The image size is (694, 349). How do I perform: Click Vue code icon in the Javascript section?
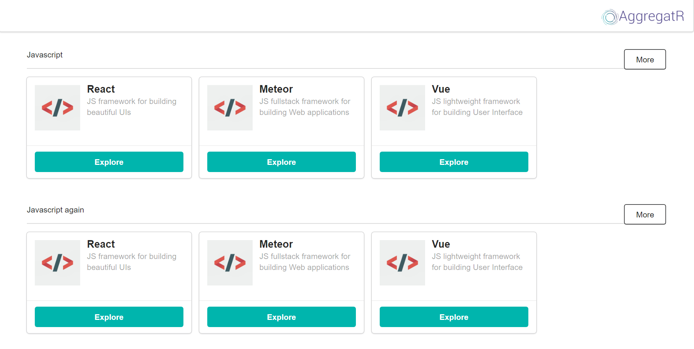coord(402,108)
